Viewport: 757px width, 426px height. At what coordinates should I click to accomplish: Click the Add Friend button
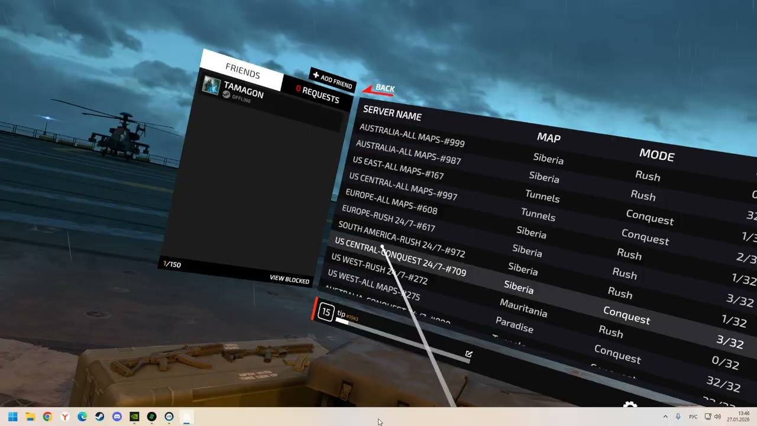[x=332, y=80]
